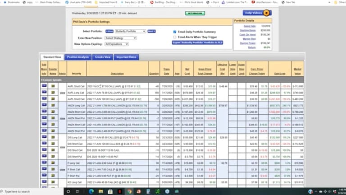Enable Email Alerts When They Trigger checkbox
The height and width of the screenshot is (195, 346).
tap(175, 37)
